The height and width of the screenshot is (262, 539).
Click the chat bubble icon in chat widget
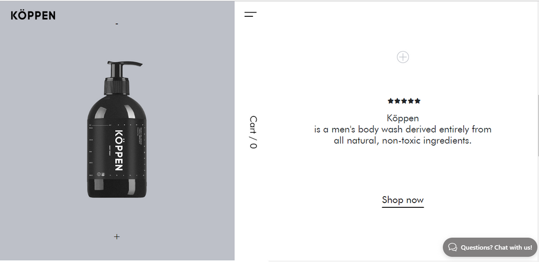[x=453, y=247]
